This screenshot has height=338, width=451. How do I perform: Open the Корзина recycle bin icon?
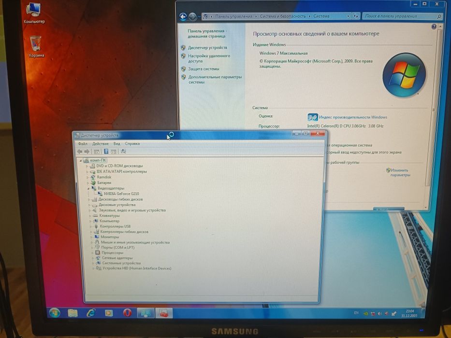point(36,46)
